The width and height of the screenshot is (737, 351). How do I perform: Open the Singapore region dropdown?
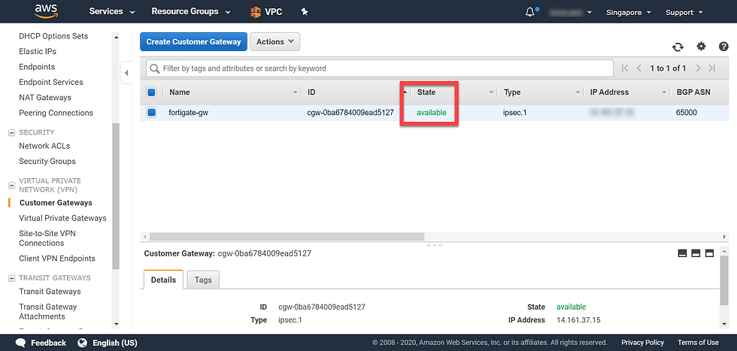629,13
